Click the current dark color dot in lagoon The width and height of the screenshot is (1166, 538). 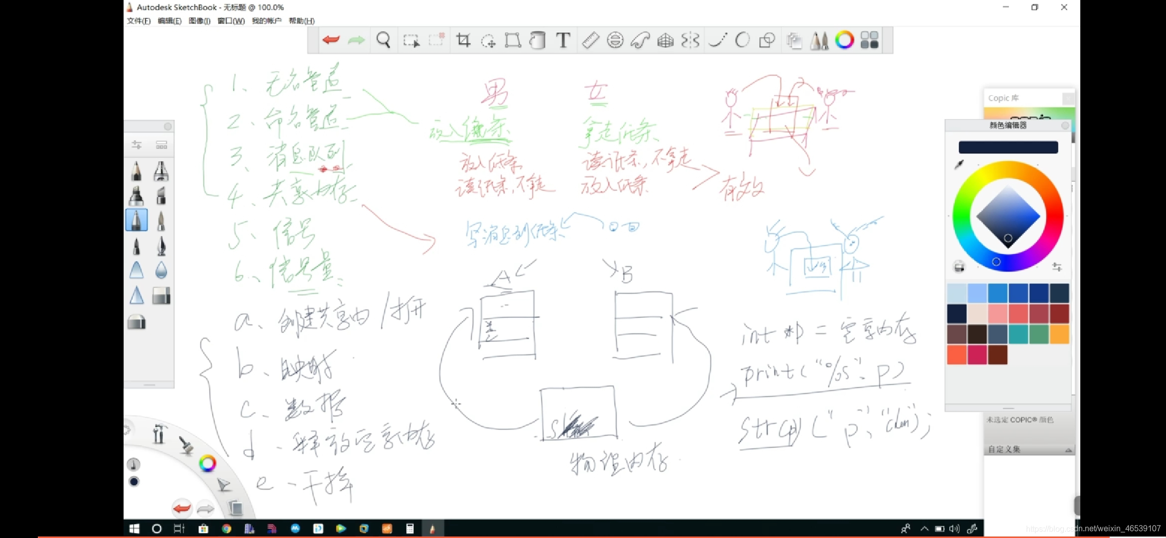(x=134, y=481)
